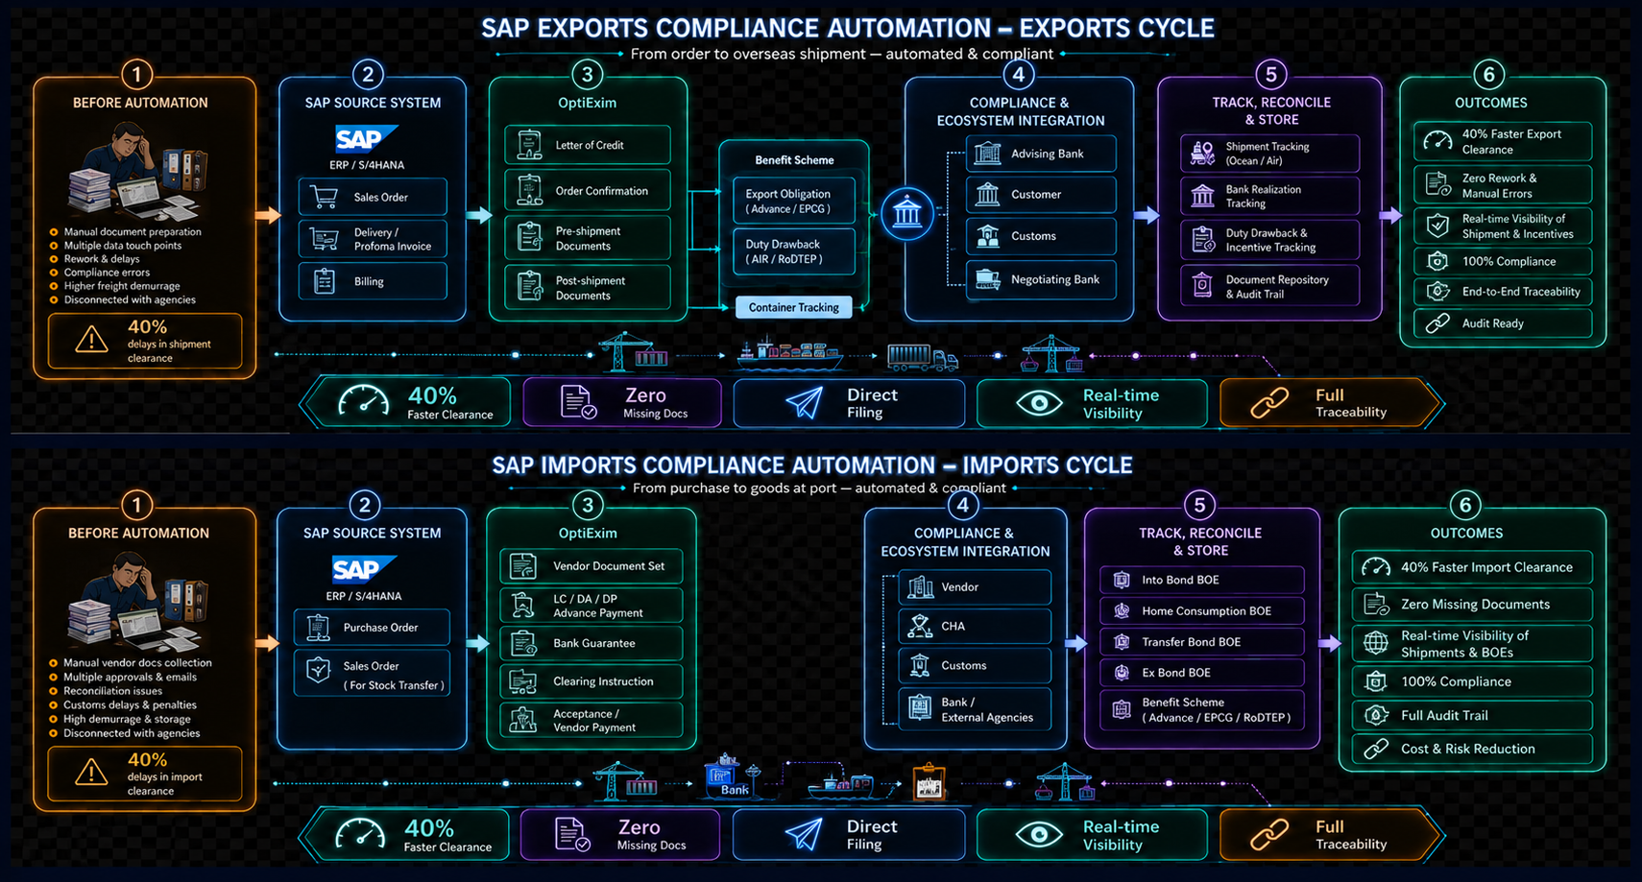Select the icon next to Customer

pyautogui.click(x=987, y=194)
